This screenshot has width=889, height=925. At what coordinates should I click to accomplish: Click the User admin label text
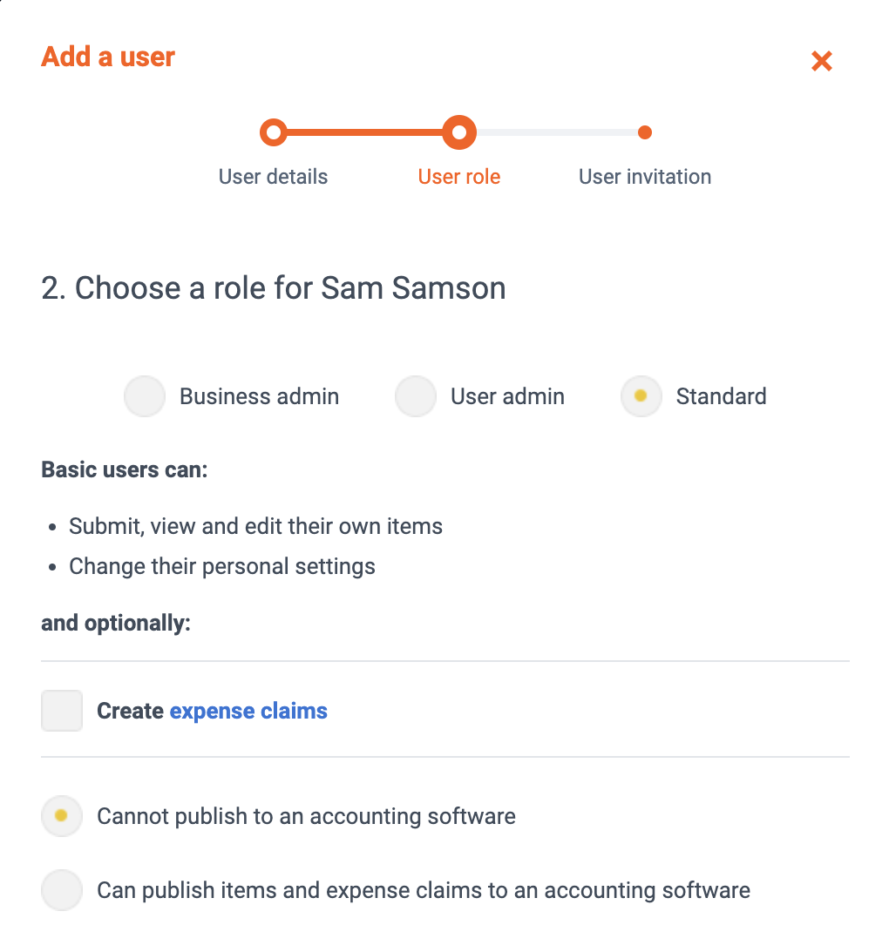pyautogui.click(x=507, y=396)
